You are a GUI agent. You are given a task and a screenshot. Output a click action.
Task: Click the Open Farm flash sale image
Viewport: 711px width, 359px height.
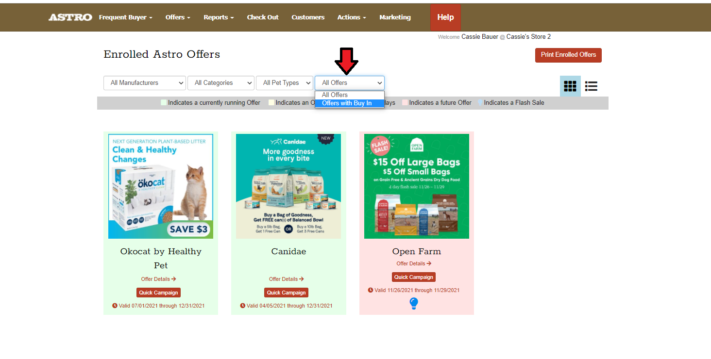tap(417, 186)
